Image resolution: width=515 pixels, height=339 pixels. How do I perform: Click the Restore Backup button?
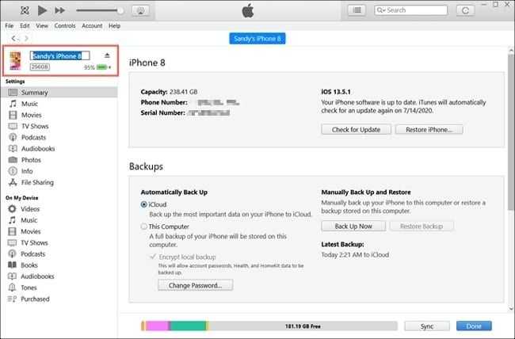click(x=422, y=226)
